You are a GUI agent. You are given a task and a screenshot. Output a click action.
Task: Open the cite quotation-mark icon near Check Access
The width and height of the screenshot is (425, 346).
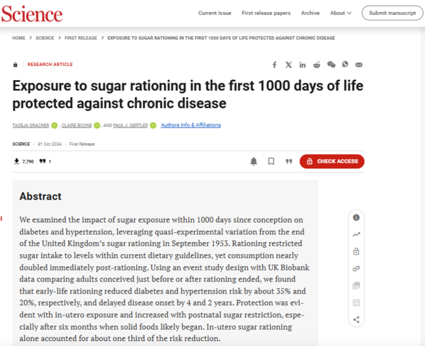(288, 161)
